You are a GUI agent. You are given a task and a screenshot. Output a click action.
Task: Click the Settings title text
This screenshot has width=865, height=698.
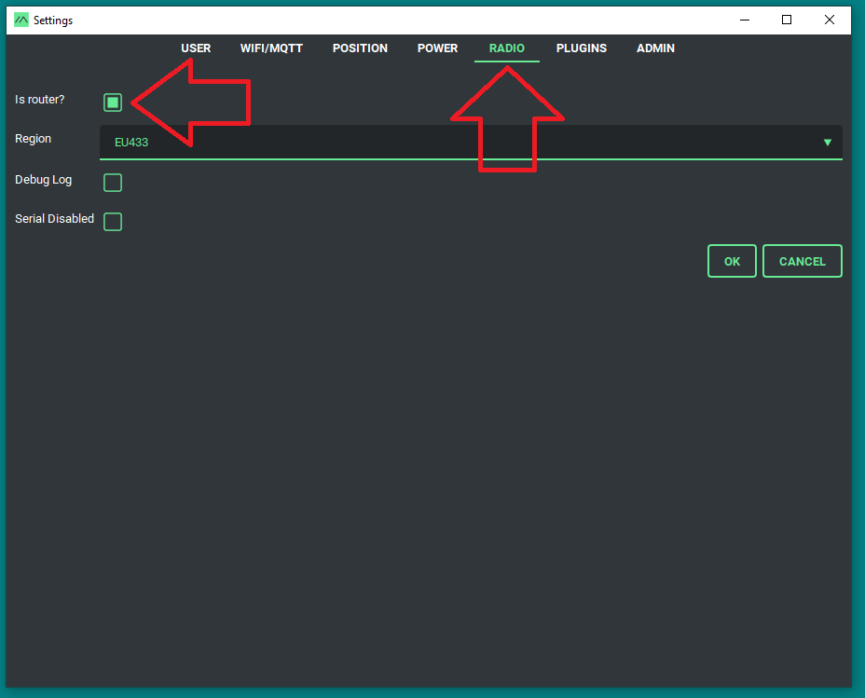[x=53, y=21]
